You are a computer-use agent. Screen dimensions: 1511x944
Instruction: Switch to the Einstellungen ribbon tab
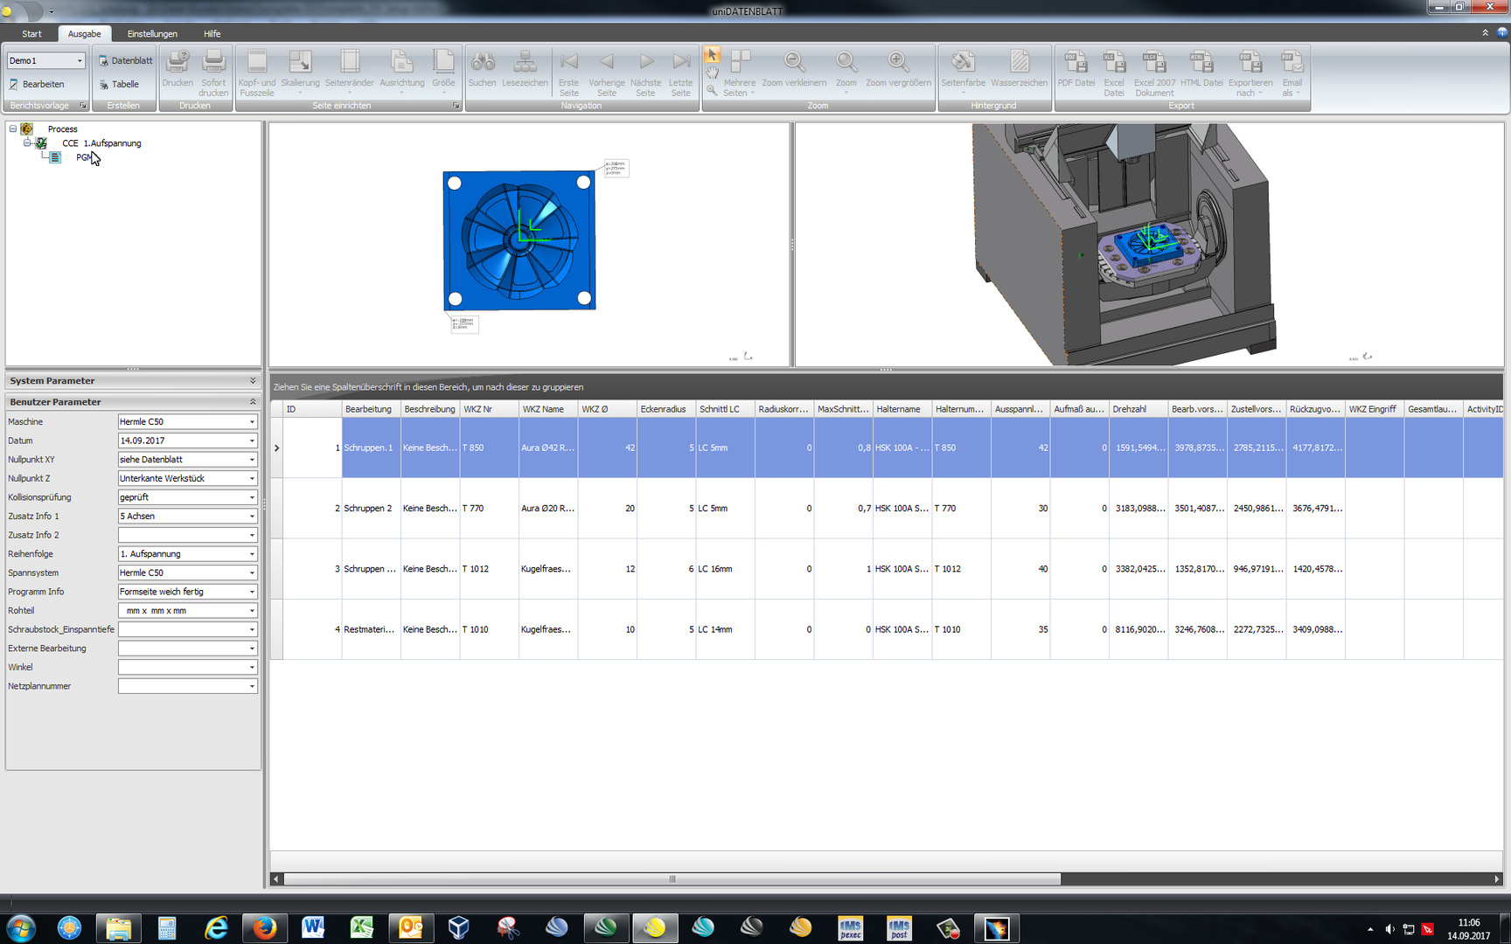pos(152,33)
